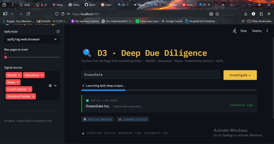274x144 pixels.
Task: Open the Official Website link
Action: (x=98, y=119)
